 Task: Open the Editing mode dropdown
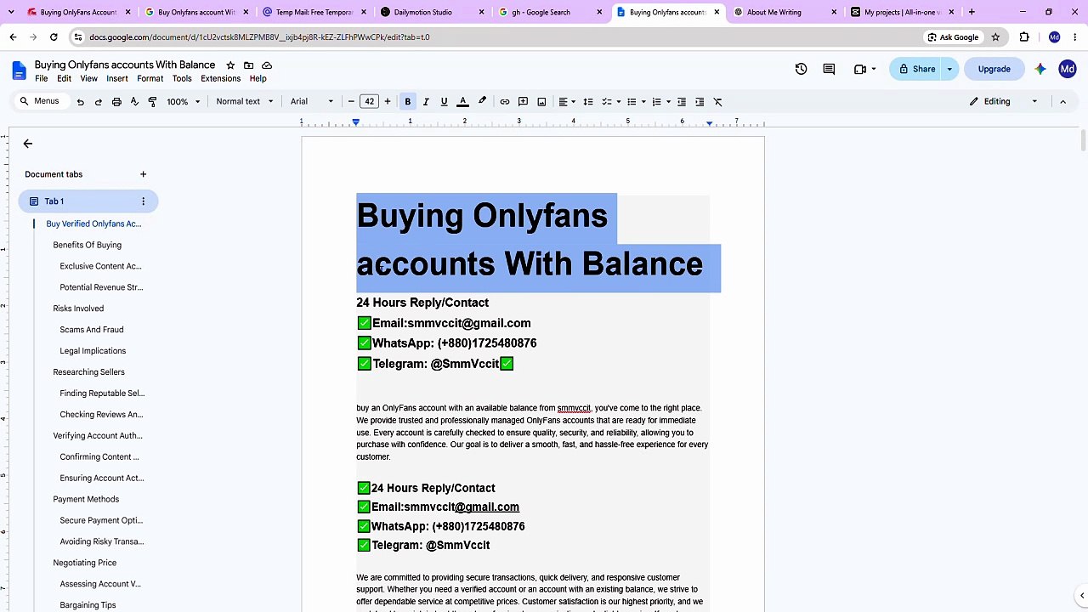1004,102
